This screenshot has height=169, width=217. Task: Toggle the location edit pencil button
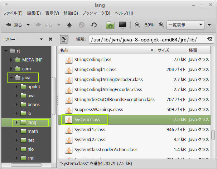[64, 39]
